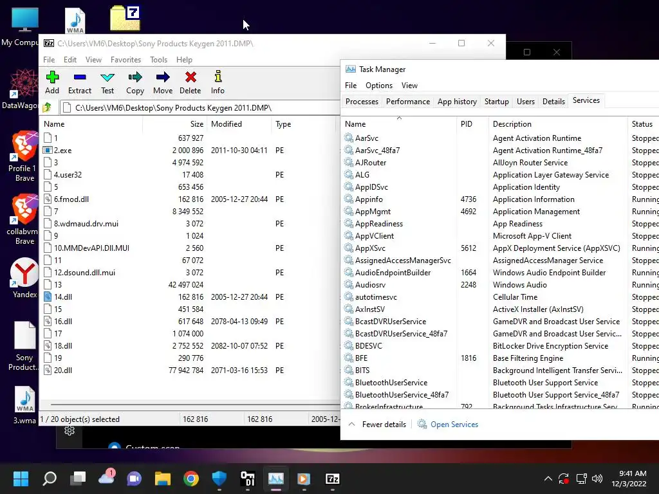
Task: Click the Test toolbar icon
Action: pyautogui.click(x=107, y=77)
